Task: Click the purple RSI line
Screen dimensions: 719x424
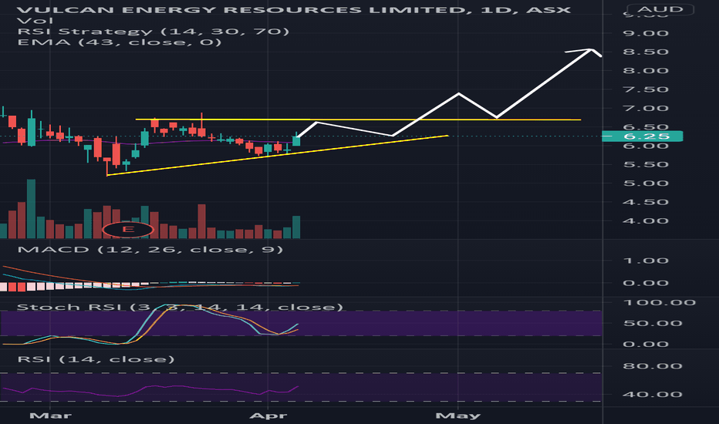Action: [x=151, y=390]
